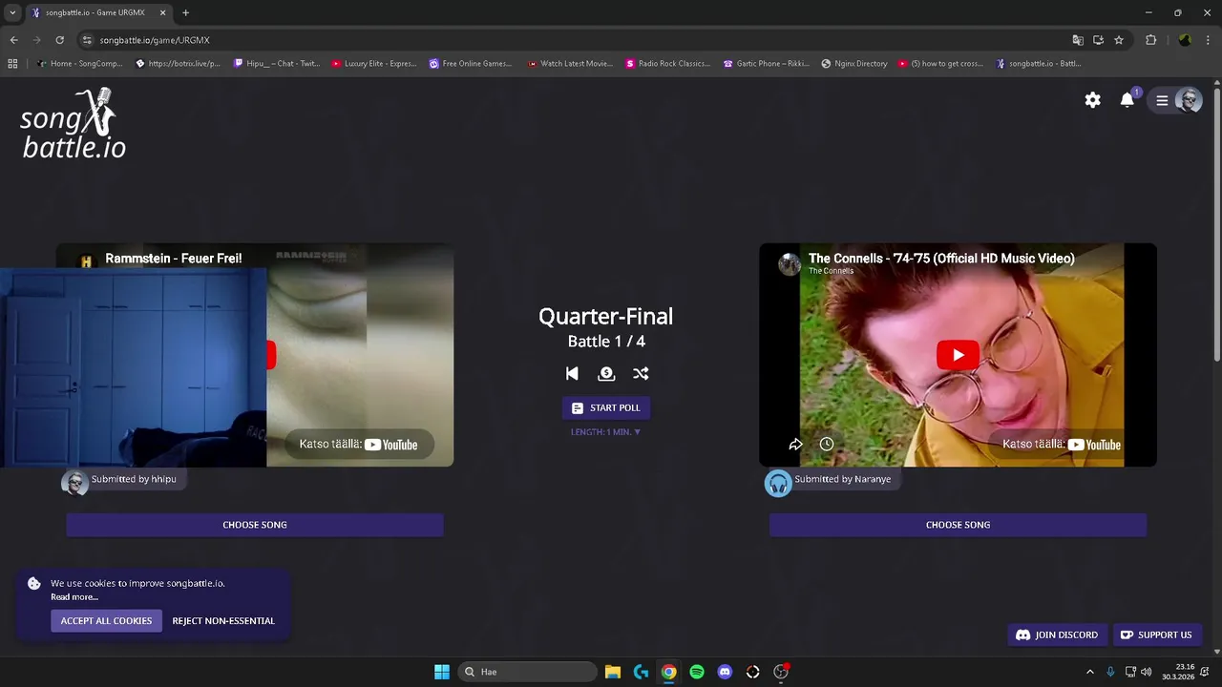Open the hamburger user menu
Screen dimensions: 1222x687
coord(1162,100)
